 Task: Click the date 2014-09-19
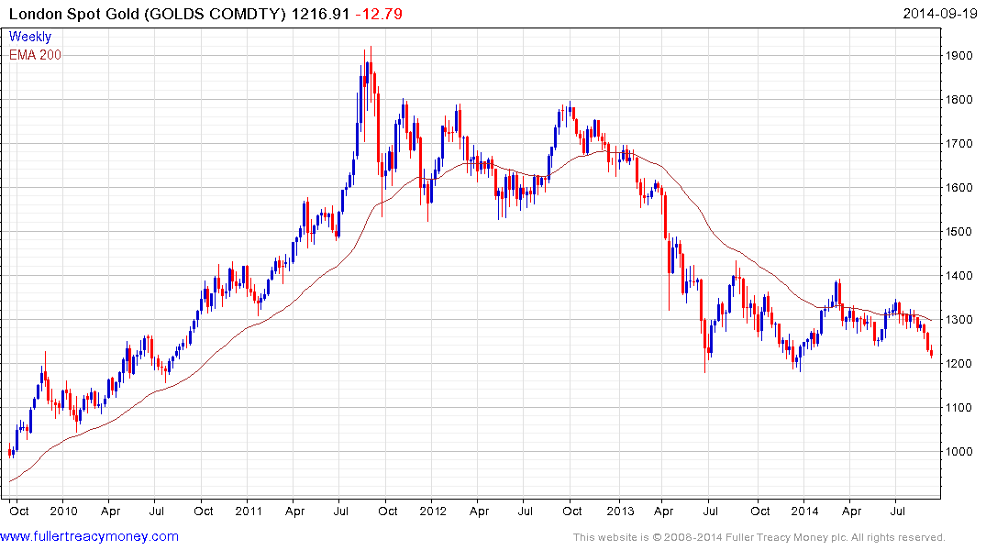940,14
